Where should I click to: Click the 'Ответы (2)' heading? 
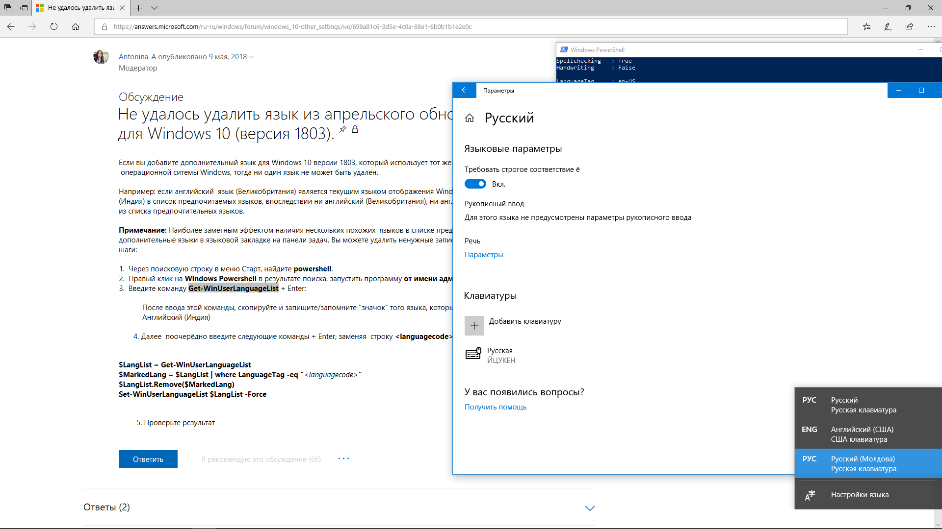click(x=106, y=507)
